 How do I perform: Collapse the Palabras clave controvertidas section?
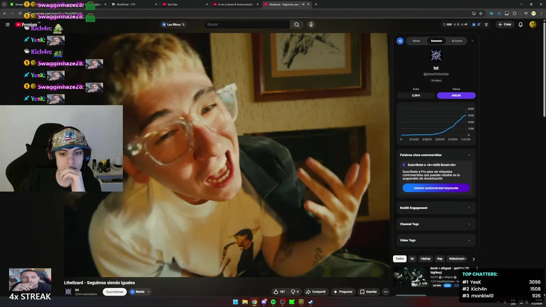(x=469, y=155)
